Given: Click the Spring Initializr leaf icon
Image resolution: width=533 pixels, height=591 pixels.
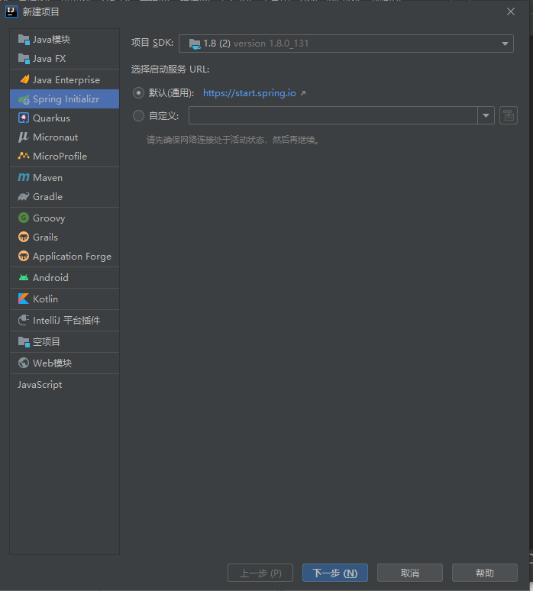Looking at the screenshot, I should (24, 99).
